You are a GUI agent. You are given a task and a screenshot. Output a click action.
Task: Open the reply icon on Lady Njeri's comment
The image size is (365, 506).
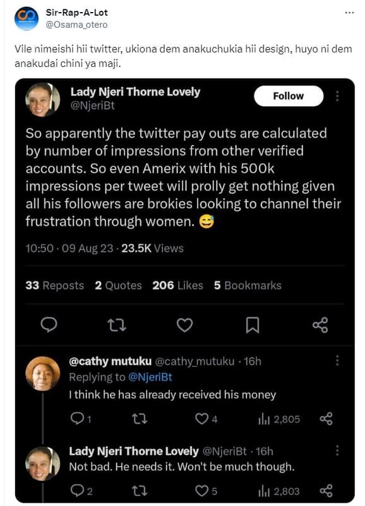coord(76,490)
